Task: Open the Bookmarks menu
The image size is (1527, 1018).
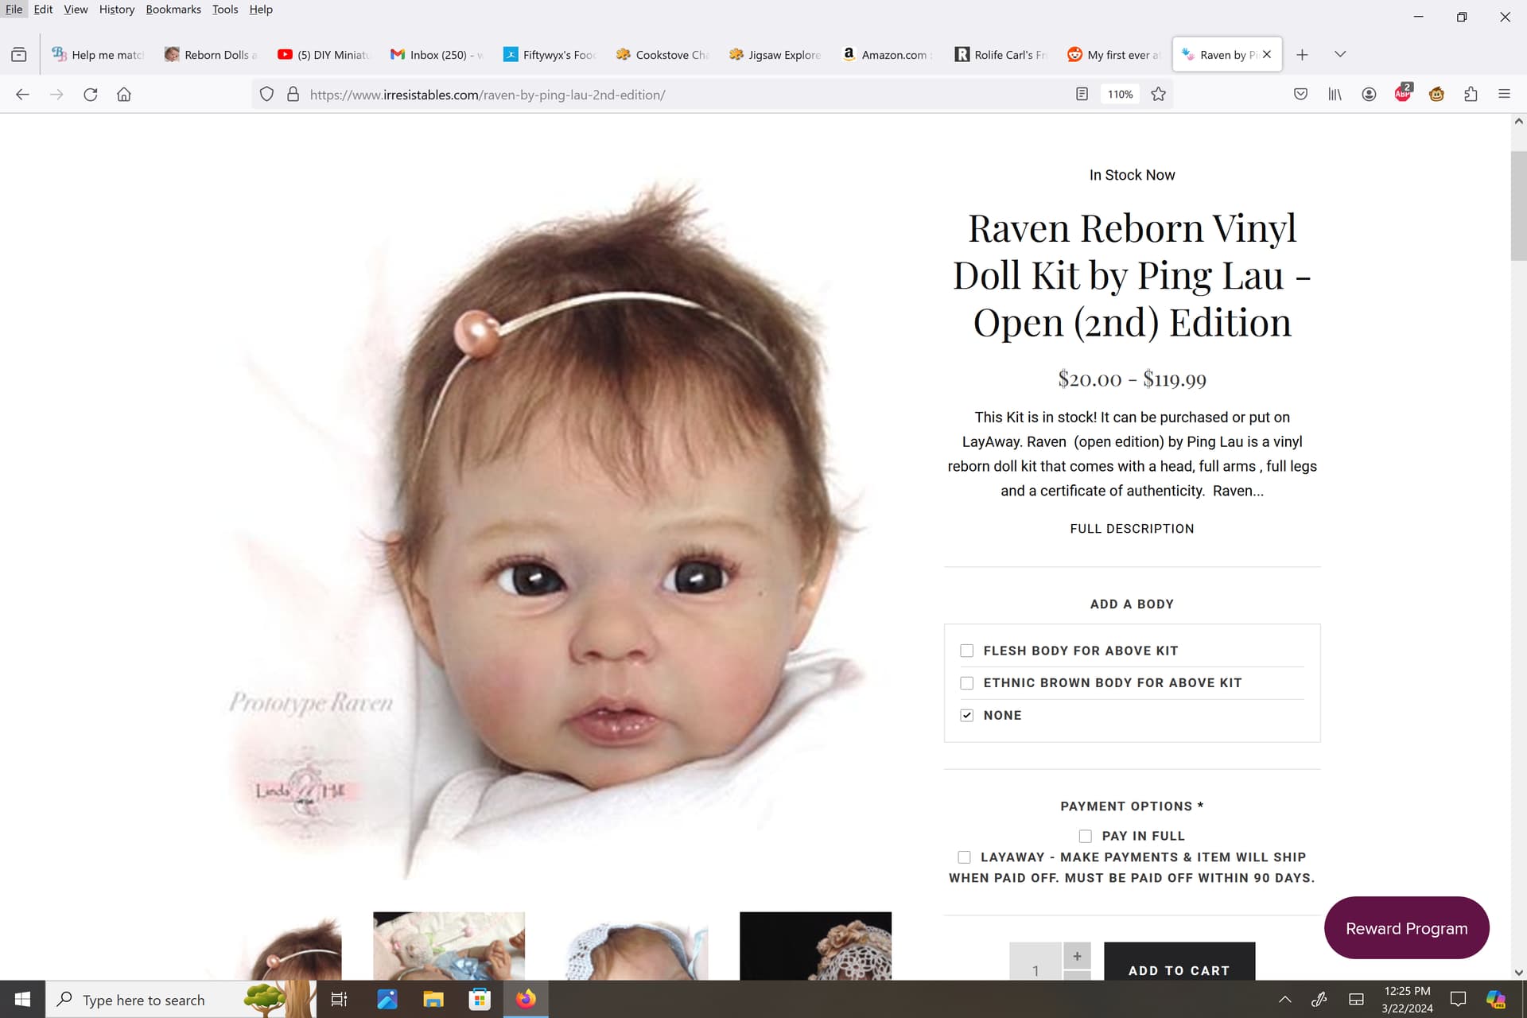Action: pos(173,10)
